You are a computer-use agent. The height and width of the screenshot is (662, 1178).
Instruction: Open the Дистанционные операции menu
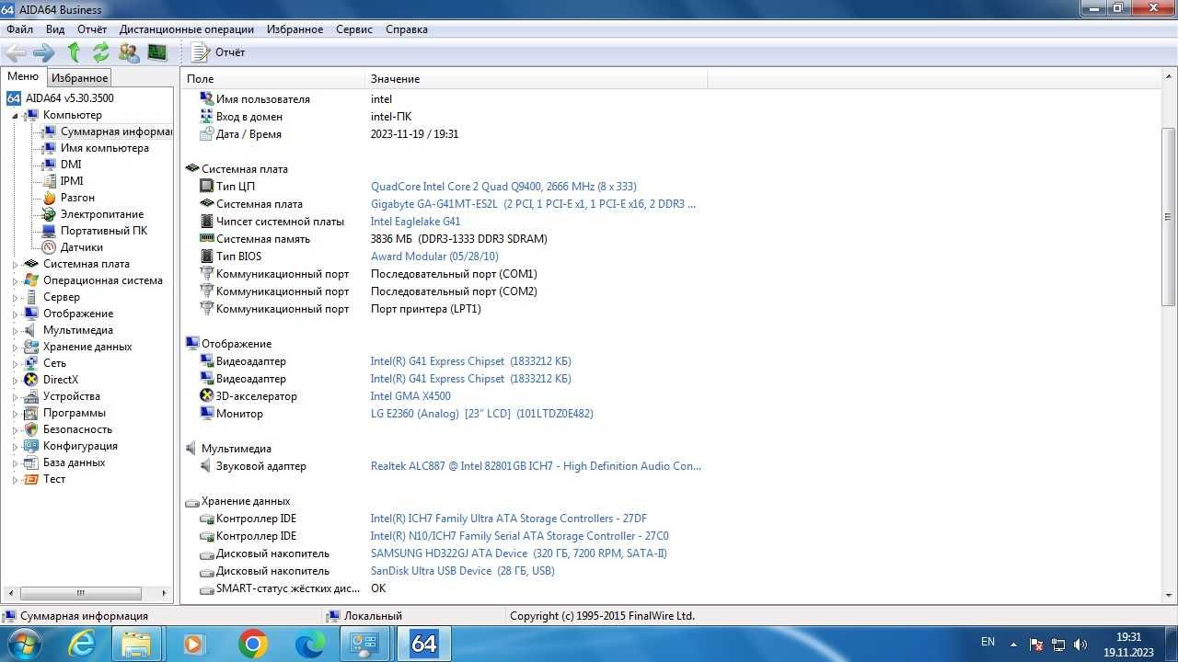187,29
